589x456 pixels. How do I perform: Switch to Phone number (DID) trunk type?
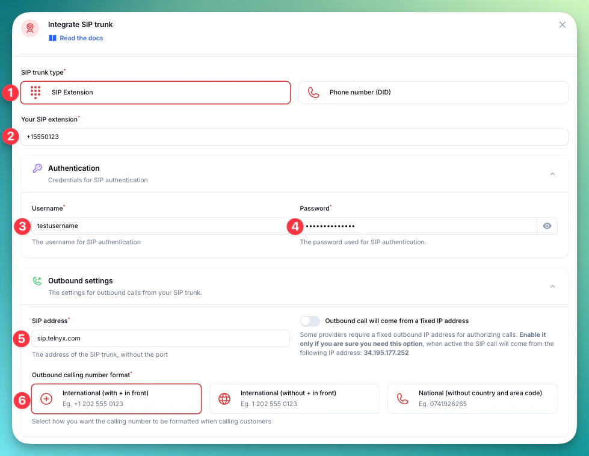(x=433, y=93)
